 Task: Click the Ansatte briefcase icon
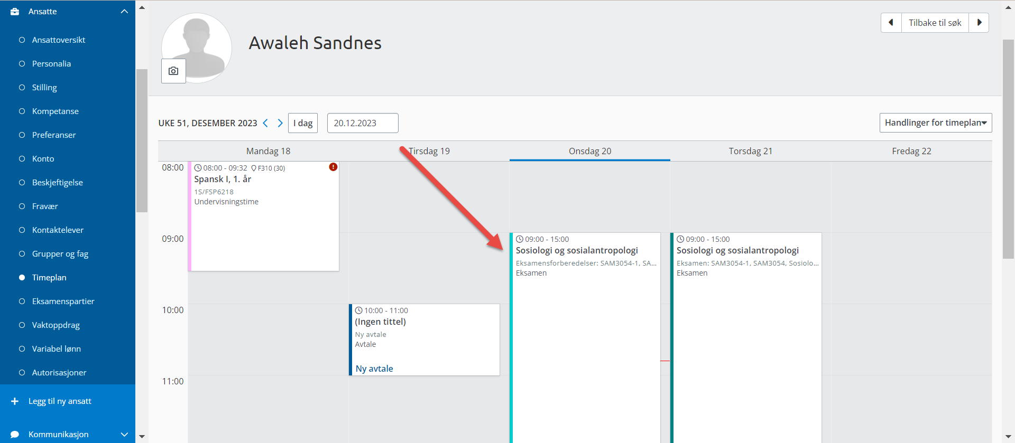click(x=15, y=12)
